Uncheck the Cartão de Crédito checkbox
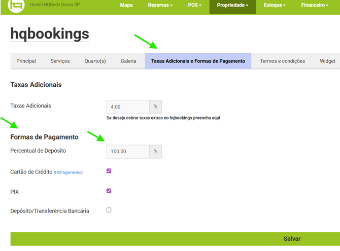Image resolution: width=340 pixels, height=251 pixels. pyautogui.click(x=109, y=171)
